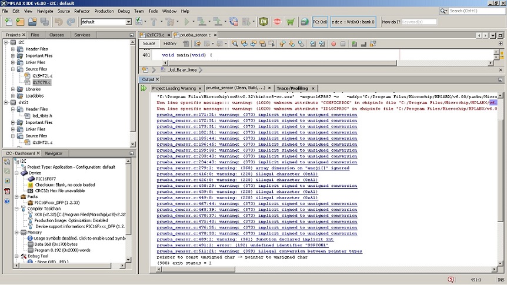
Task: Click the Undo toolbar icon
Action: click(59, 22)
